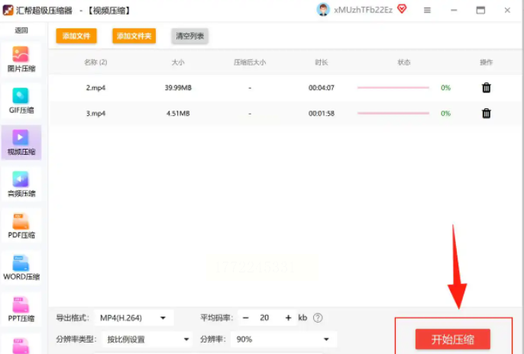
Task: Click the progress bar of 2.mp4
Action: 393,88
